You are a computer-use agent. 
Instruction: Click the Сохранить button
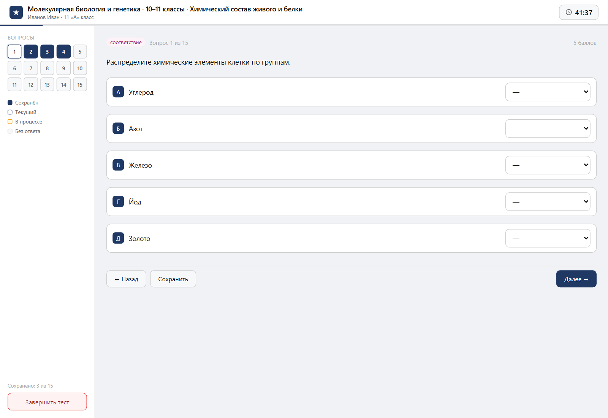(x=173, y=279)
